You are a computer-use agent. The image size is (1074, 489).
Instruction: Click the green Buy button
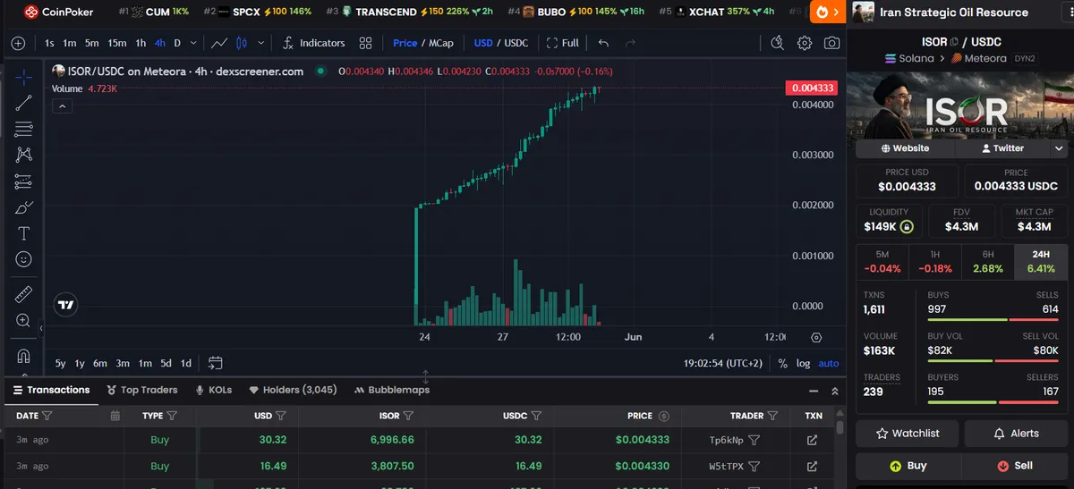tap(908, 466)
